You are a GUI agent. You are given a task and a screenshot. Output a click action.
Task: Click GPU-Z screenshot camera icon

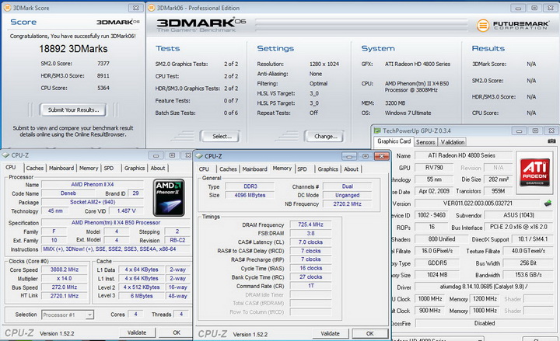(551, 141)
